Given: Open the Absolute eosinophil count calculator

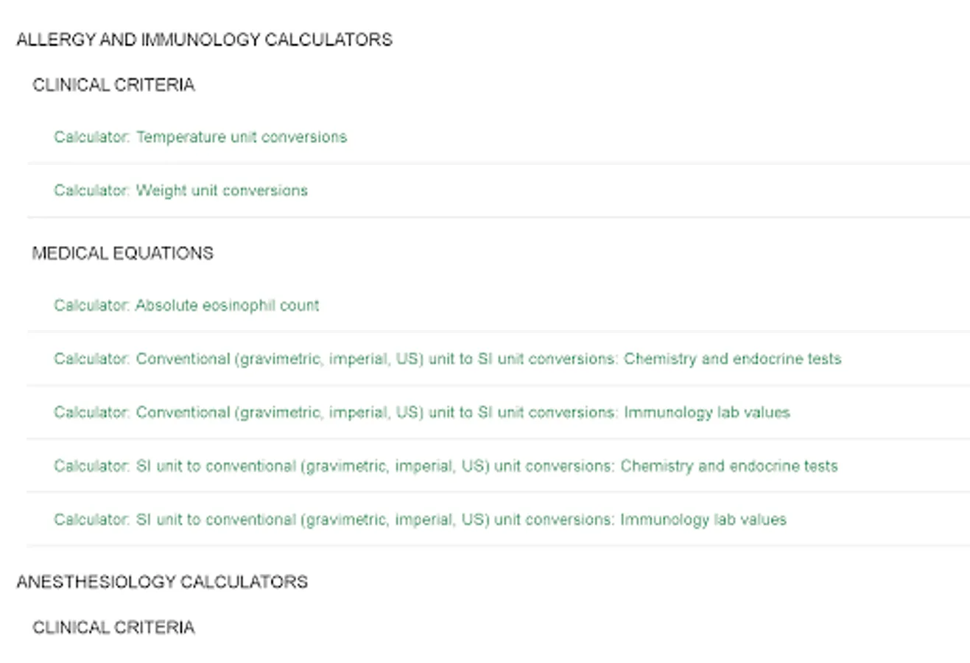Looking at the screenshot, I should [x=186, y=306].
